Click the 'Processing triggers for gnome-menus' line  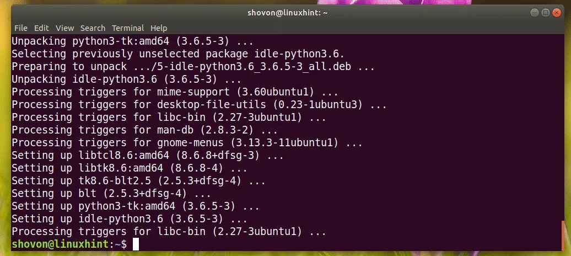(187, 142)
